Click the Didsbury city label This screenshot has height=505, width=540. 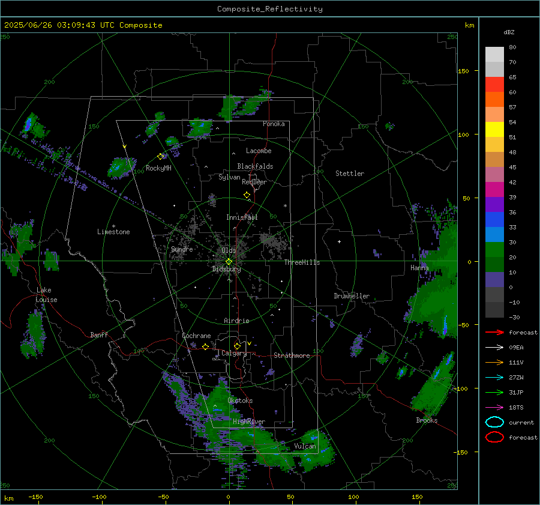(227, 269)
